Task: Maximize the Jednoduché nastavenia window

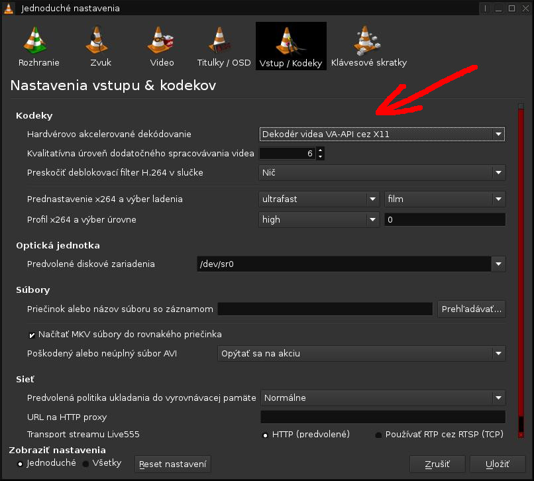Action: (512, 8)
